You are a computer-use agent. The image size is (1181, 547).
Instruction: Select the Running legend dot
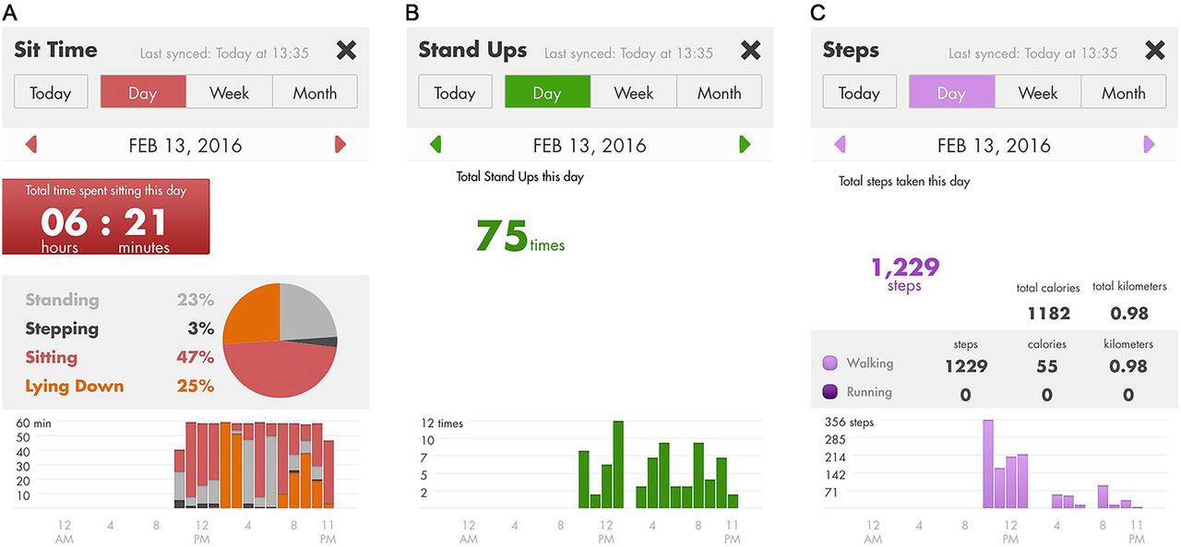click(x=829, y=392)
